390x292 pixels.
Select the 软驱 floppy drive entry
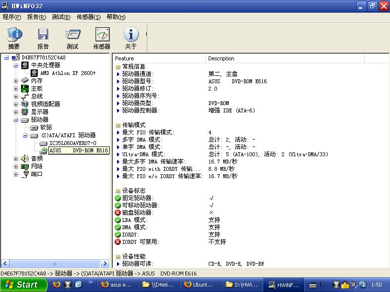46,128
